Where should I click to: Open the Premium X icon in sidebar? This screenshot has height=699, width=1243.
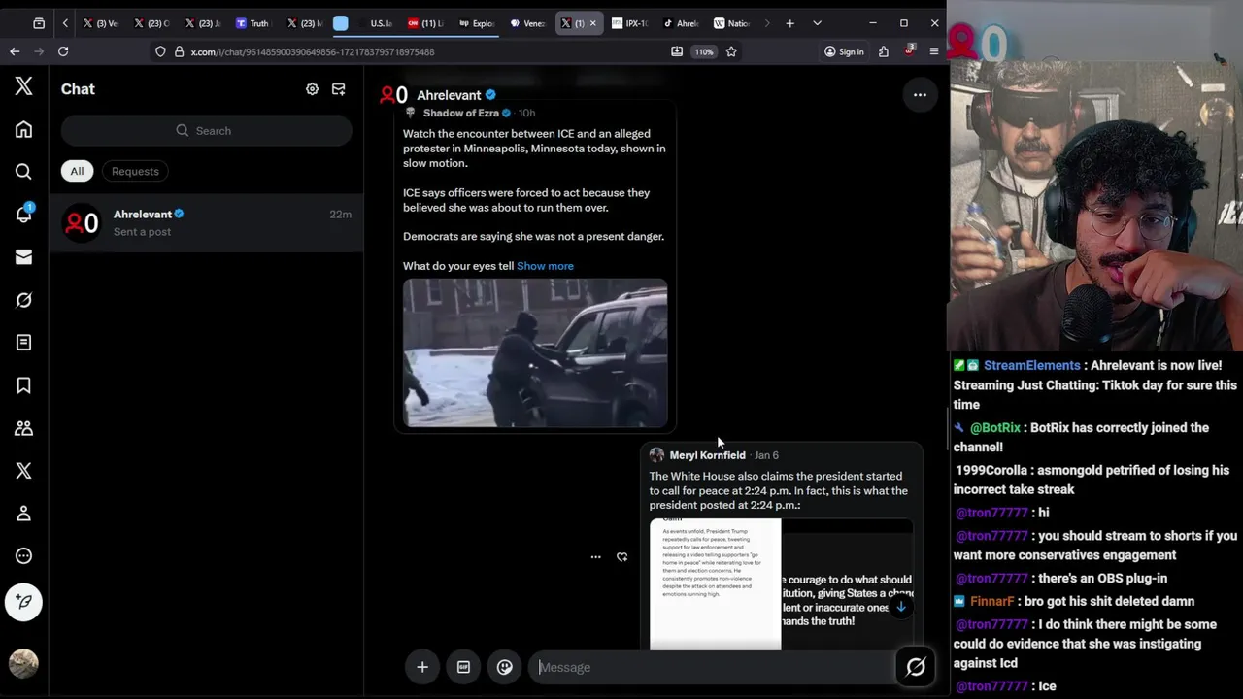[23, 471]
